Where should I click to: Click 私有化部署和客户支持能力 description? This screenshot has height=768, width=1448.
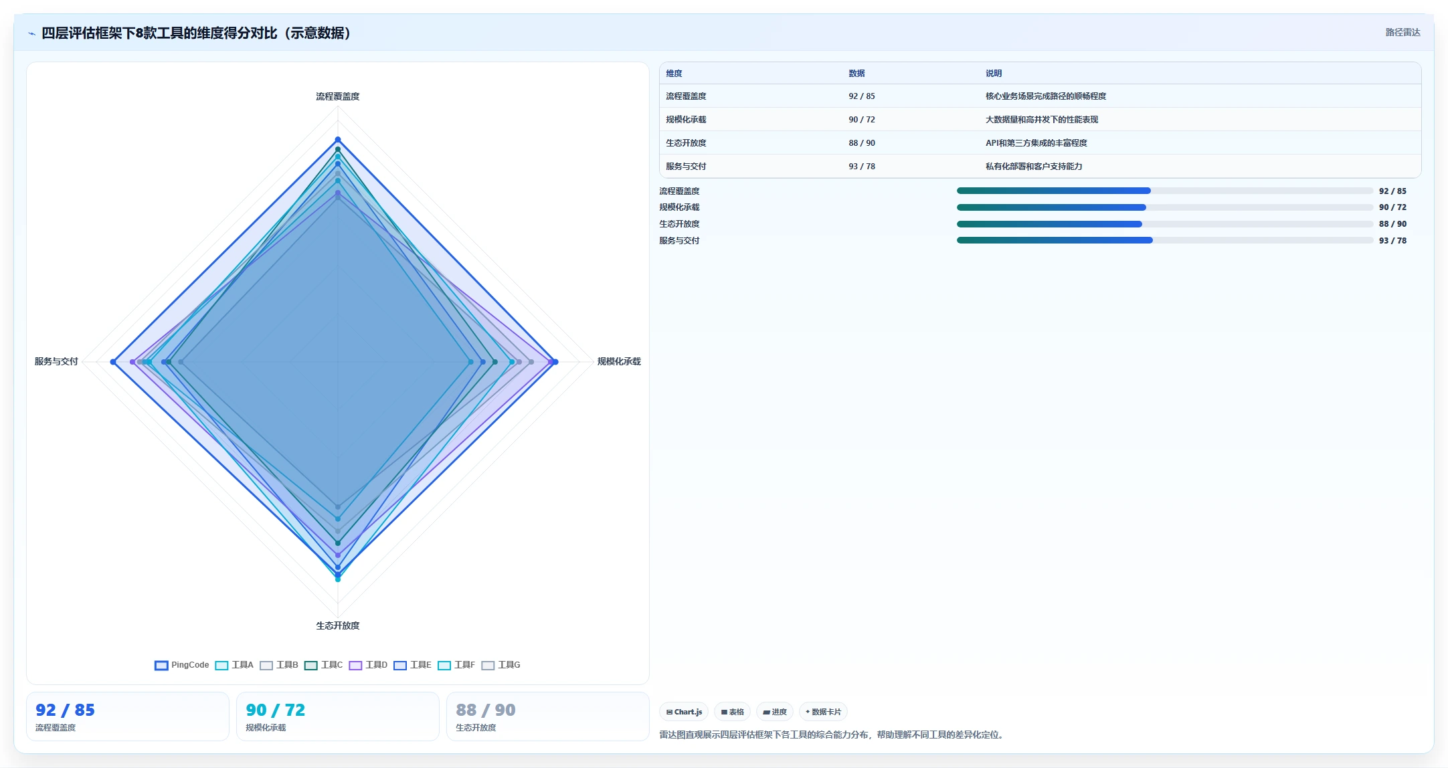[1034, 167]
